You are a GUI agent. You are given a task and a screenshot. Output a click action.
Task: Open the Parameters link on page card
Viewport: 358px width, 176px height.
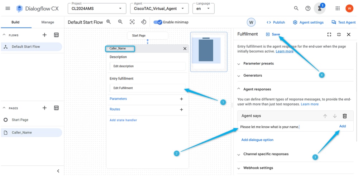(118, 99)
